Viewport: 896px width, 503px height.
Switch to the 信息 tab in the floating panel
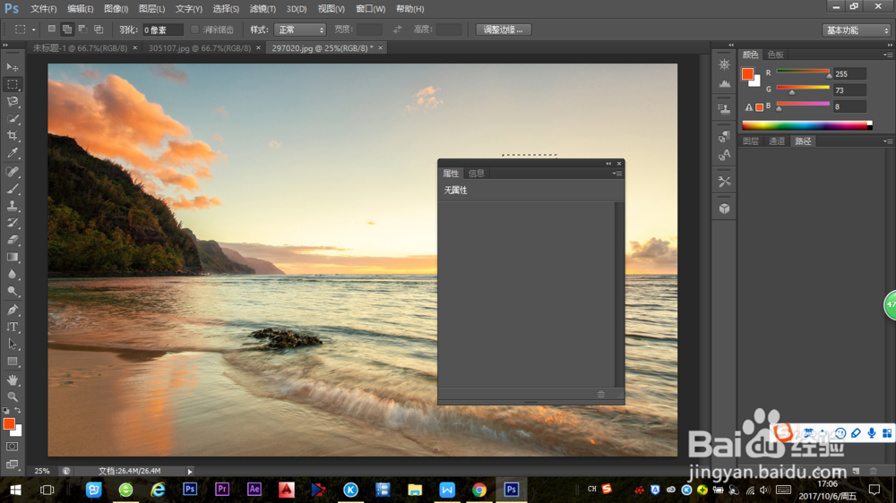pyautogui.click(x=476, y=173)
